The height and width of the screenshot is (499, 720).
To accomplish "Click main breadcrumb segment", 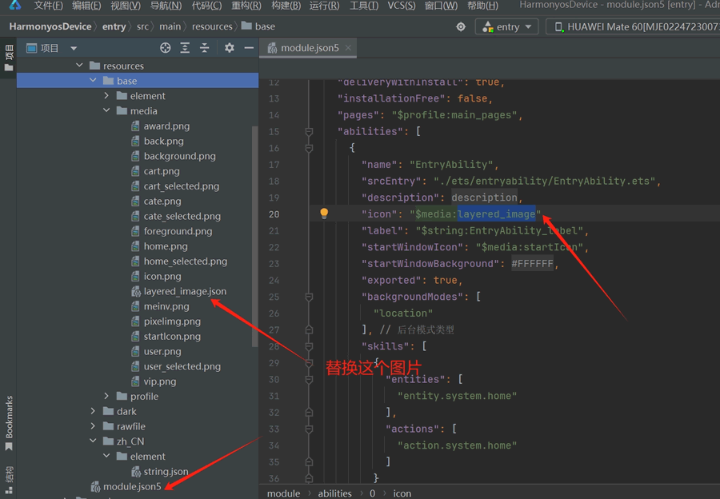I will 170,26.
